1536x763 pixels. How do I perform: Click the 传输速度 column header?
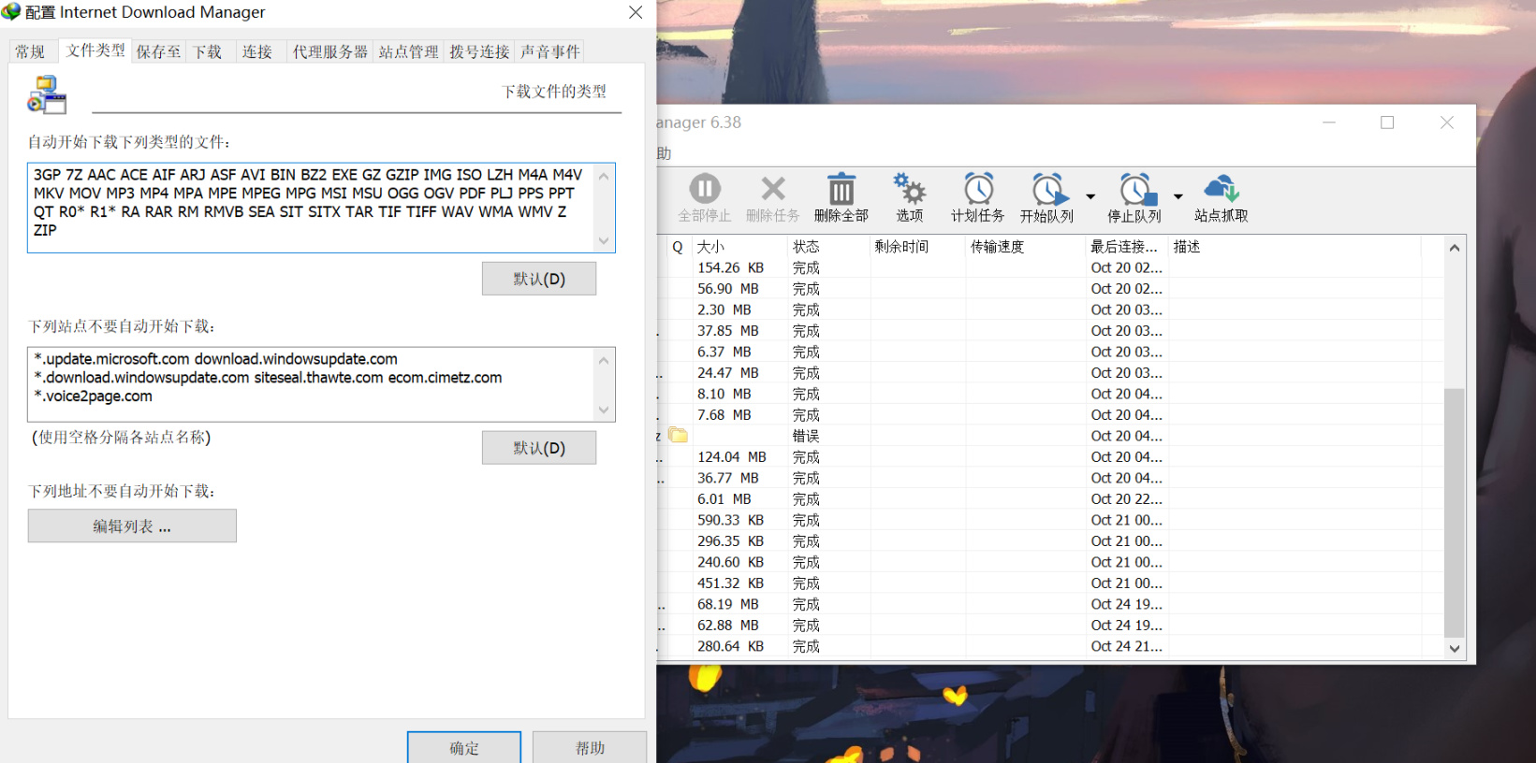point(1025,247)
